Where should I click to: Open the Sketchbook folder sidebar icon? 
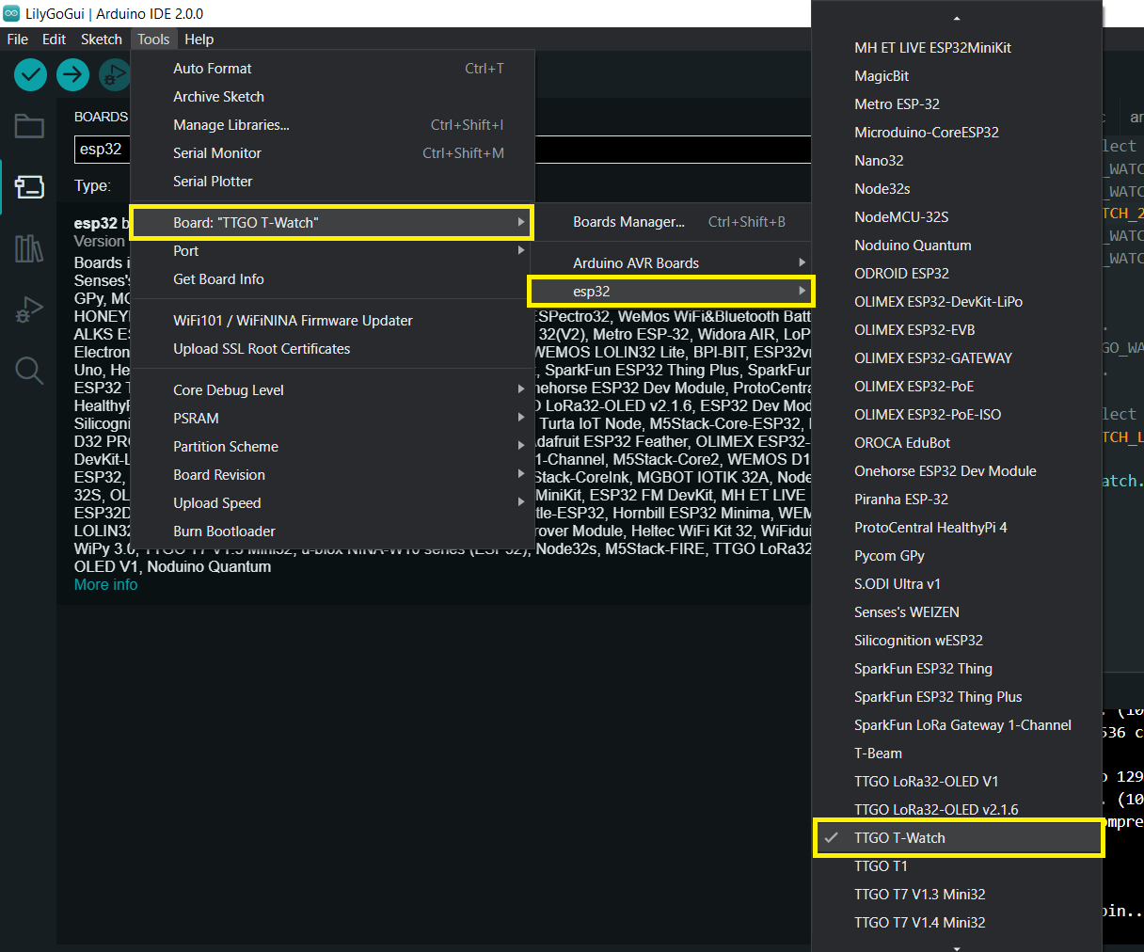[x=29, y=126]
